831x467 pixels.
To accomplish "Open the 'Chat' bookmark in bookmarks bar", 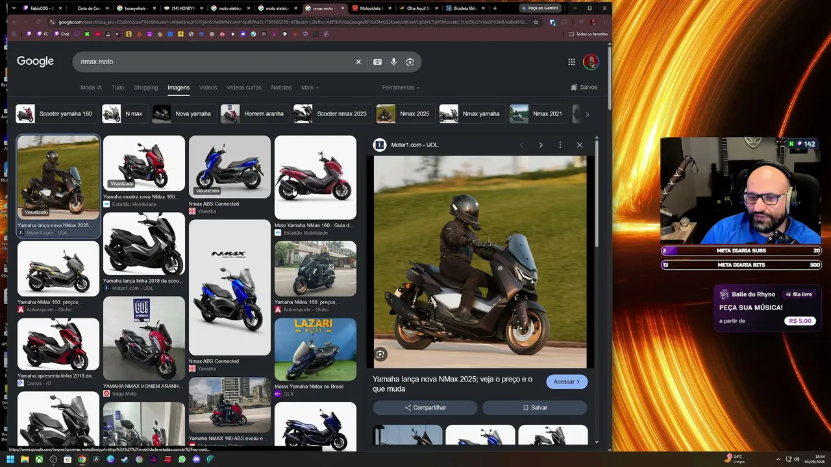I will point(62,34).
